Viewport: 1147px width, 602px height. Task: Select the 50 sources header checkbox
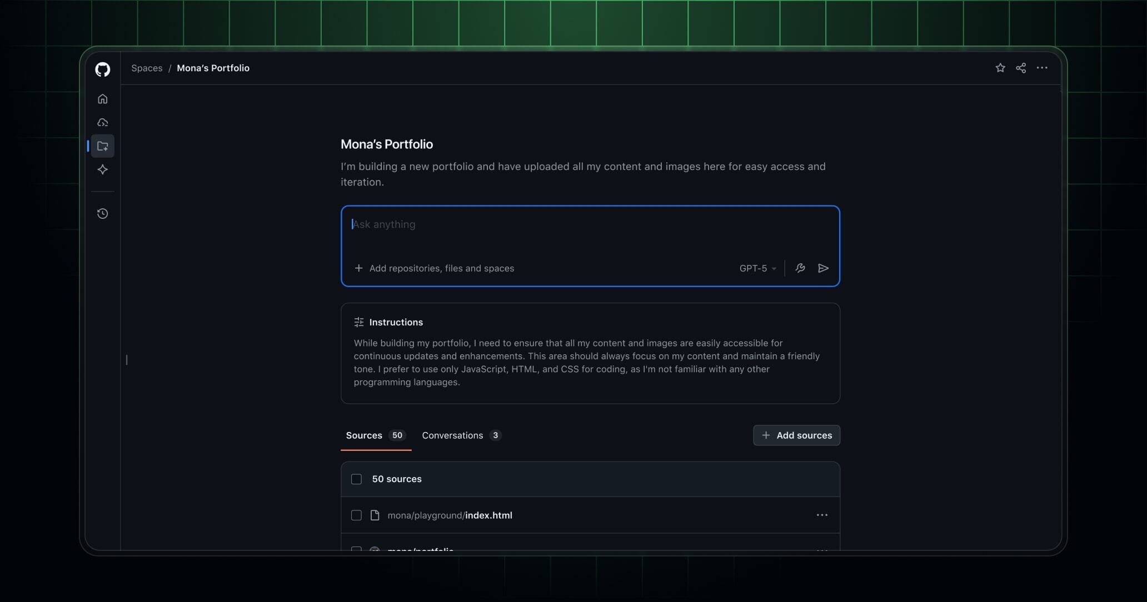356,478
